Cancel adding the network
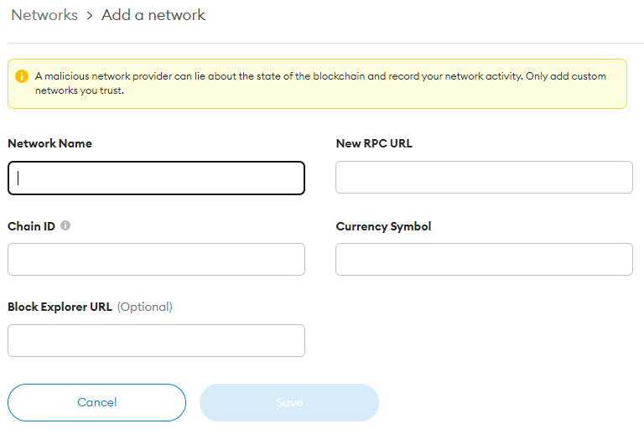The height and width of the screenshot is (434, 644). [97, 402]
